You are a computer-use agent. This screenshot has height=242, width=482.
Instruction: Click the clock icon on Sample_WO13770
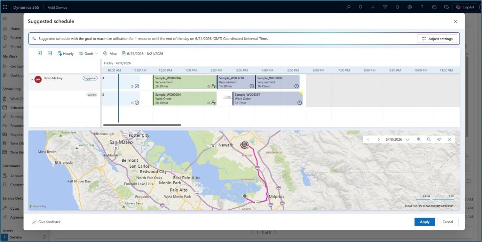coord(252,86)
